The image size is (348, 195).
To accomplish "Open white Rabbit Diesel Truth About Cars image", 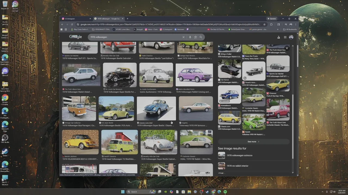I will point(81,75).
